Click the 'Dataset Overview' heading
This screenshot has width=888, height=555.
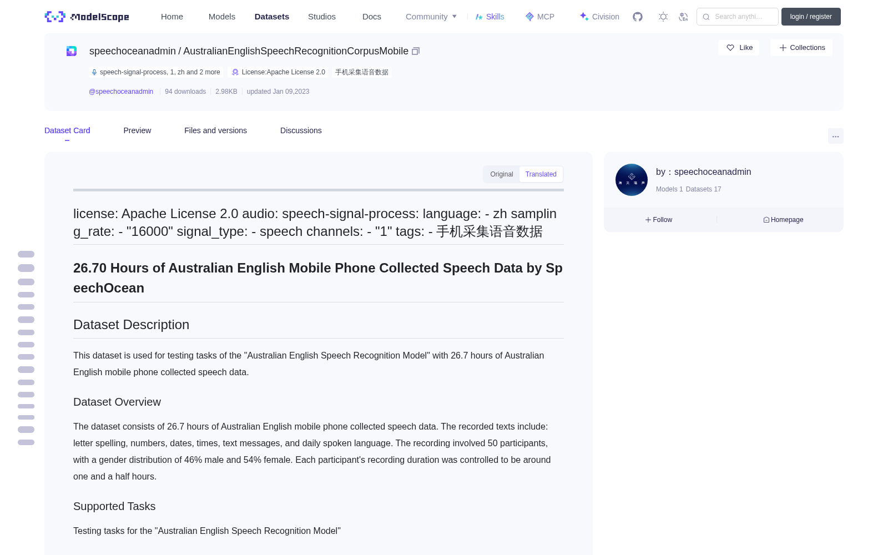tap(117, 402)
